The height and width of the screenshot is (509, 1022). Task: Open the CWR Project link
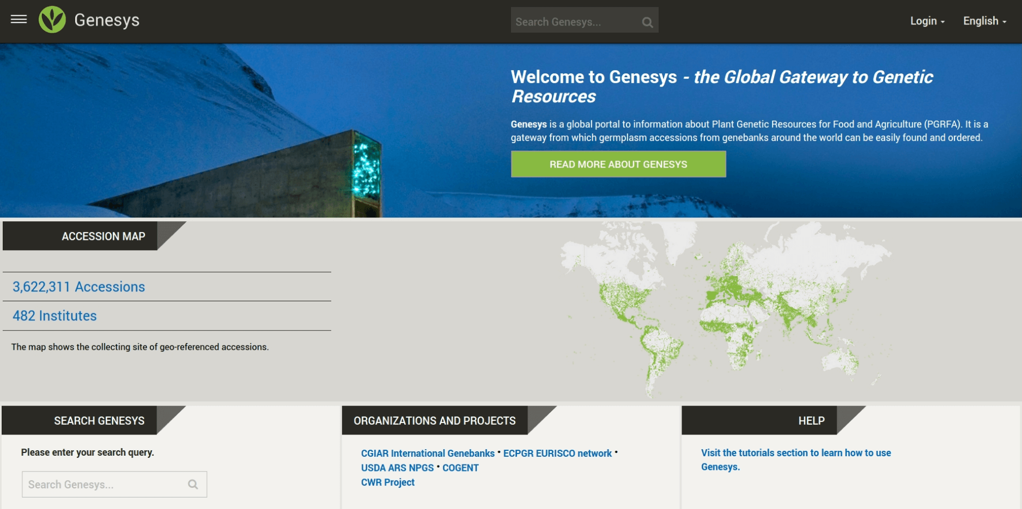(387, 482)
